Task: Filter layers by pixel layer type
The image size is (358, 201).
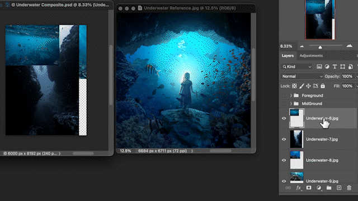Action: pyautogui.click(x=319, y=66)
